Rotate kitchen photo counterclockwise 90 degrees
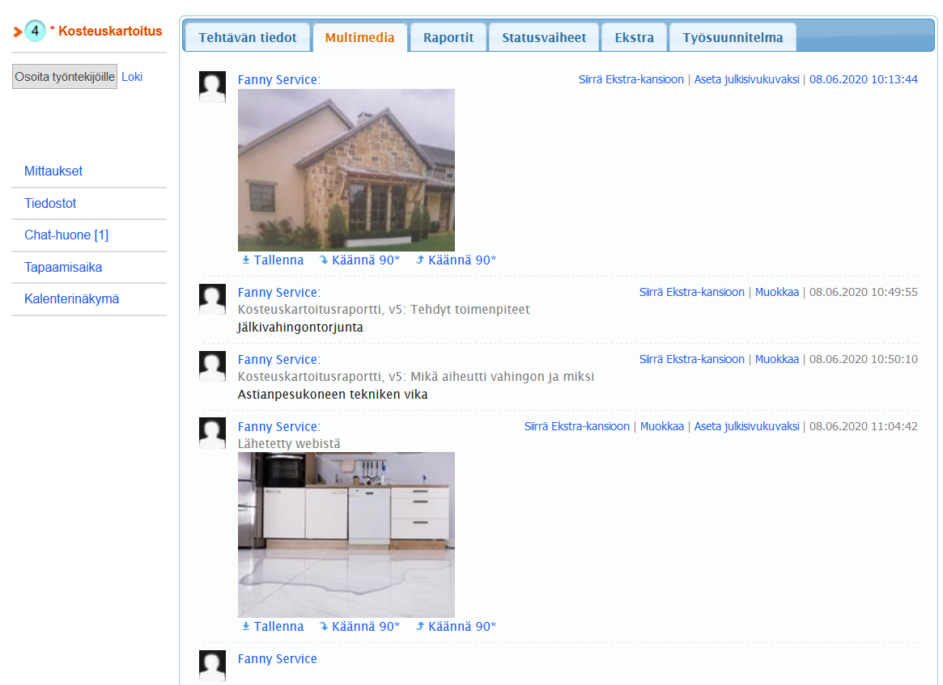 pyautogui.click(x=456, y=627)
